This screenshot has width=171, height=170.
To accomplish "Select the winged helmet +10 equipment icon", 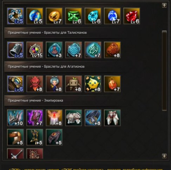I will [x=15, y=118].
